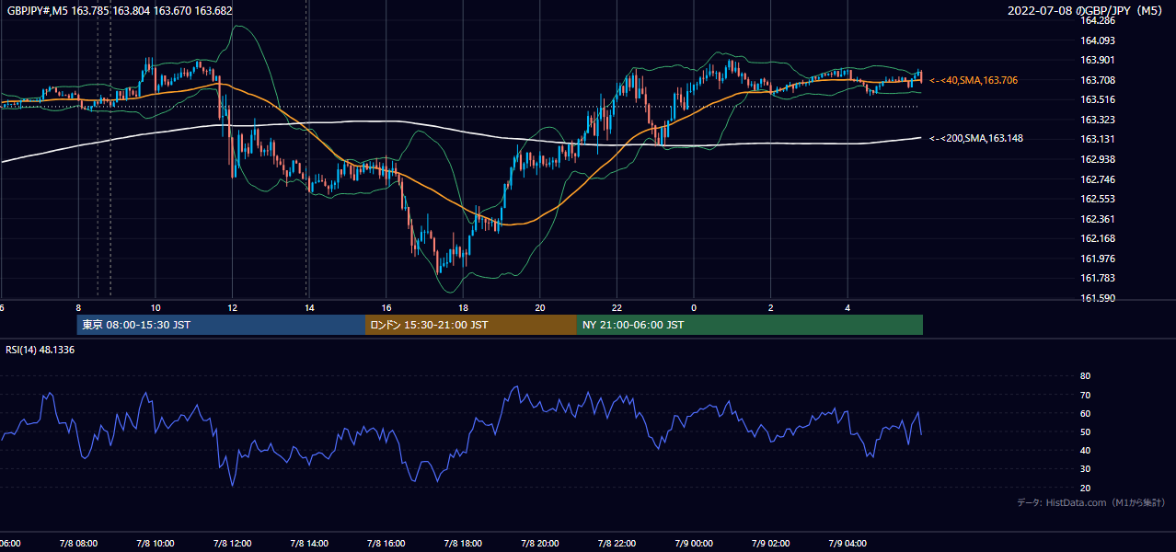Click the 7/8 18:00 date axis label
Viewport: 1176px width, 552px height.
tap(464, 544)
